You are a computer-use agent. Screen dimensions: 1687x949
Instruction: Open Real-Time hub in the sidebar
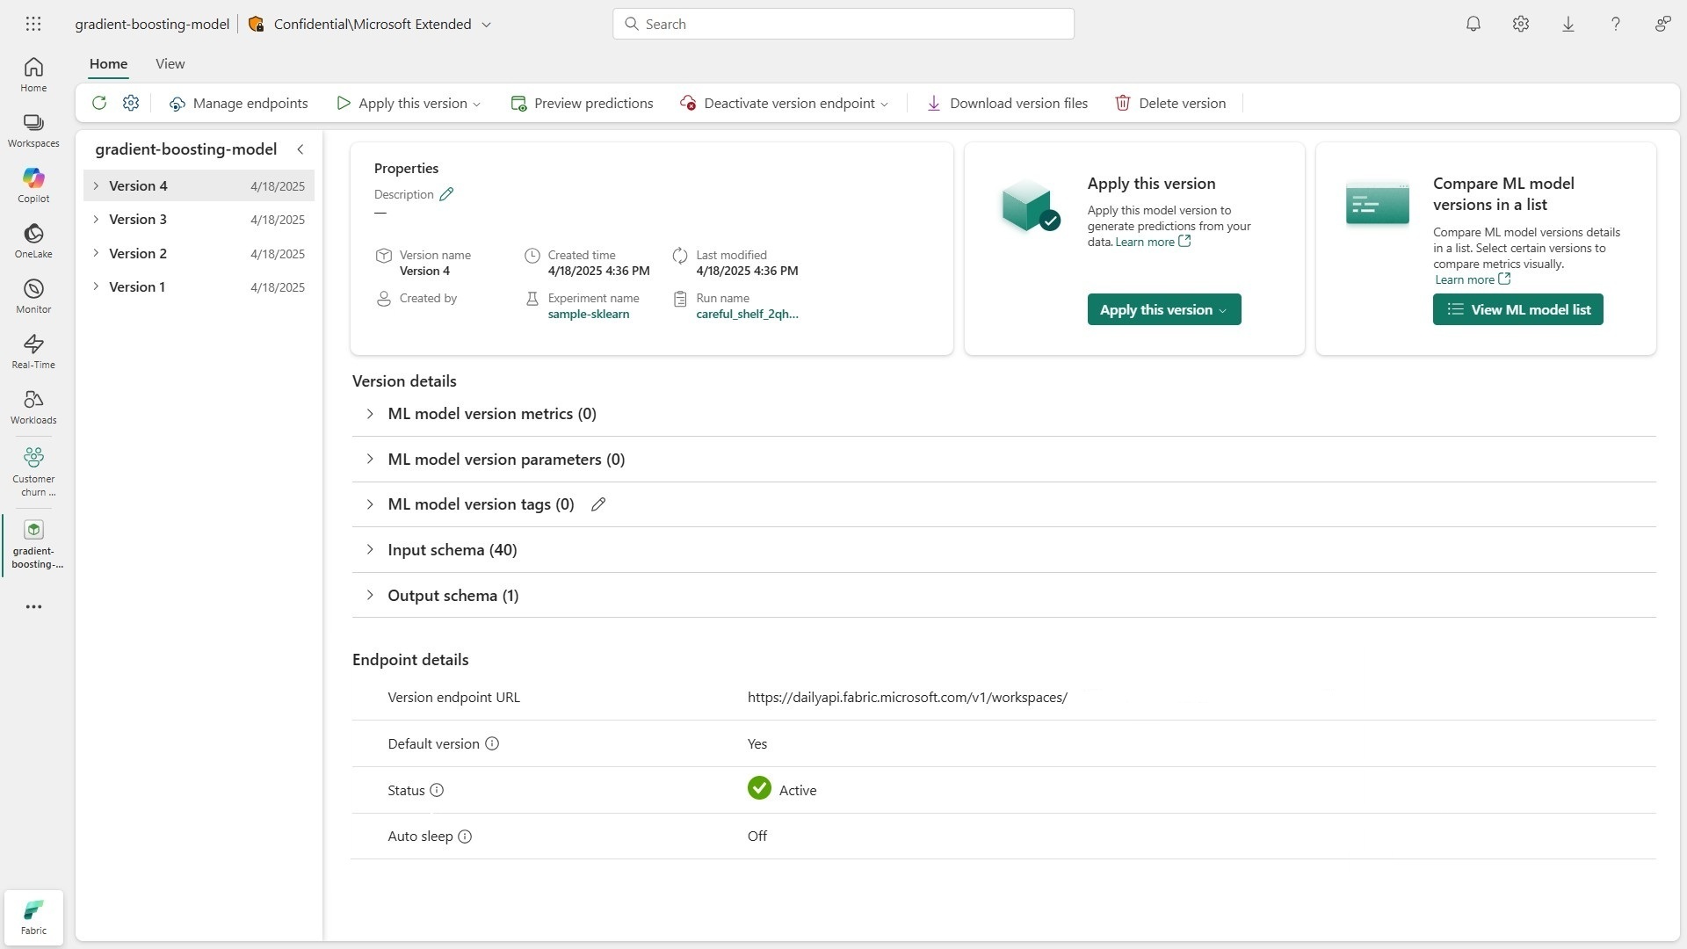point(33,351)
